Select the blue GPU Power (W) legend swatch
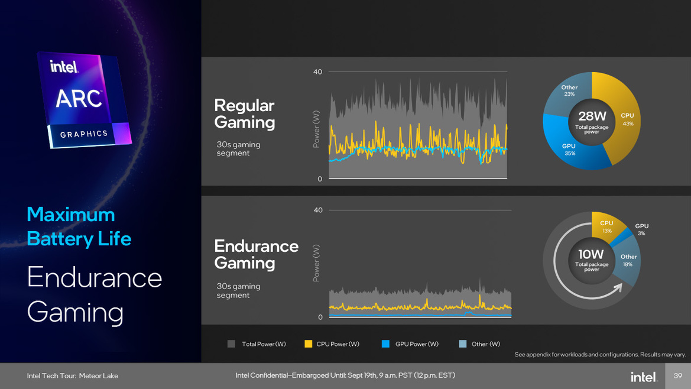The width and height of the screenshot is (691, 389). [385, 344]
